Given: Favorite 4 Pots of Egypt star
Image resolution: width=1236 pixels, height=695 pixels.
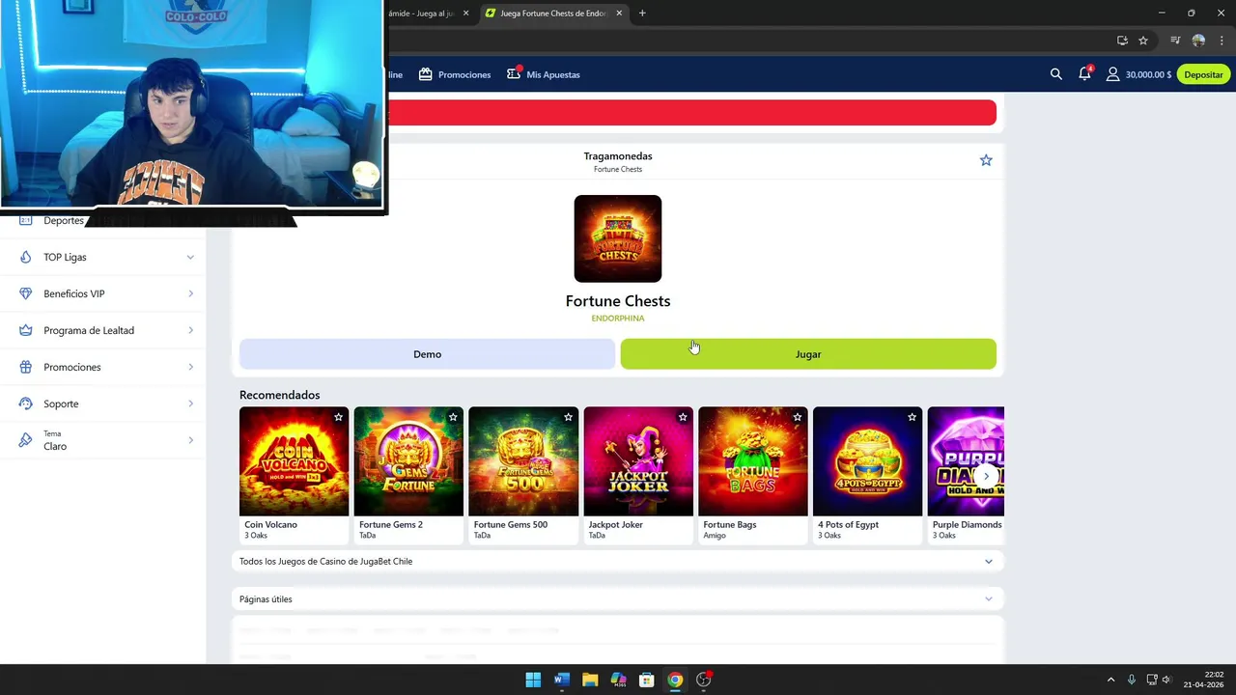Looking at the screenshot, I should pos(912,417).
